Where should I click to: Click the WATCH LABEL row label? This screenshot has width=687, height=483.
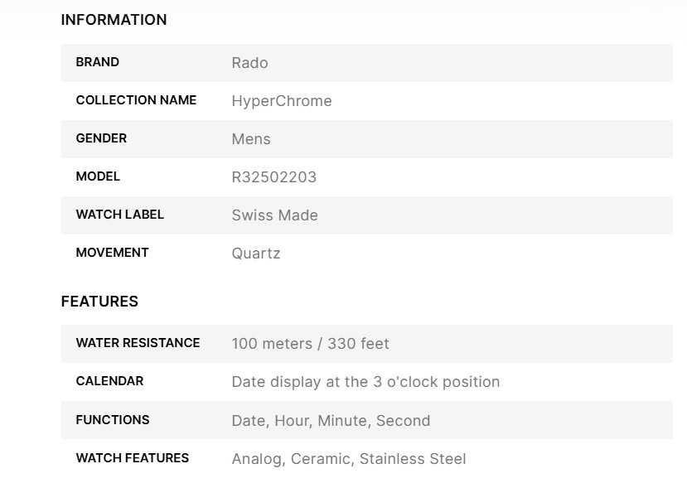pyautogui.click(x=119, y=215)
